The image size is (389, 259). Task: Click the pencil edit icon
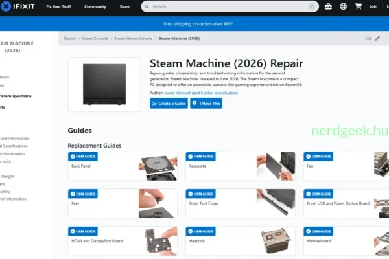tap(377, 38)
